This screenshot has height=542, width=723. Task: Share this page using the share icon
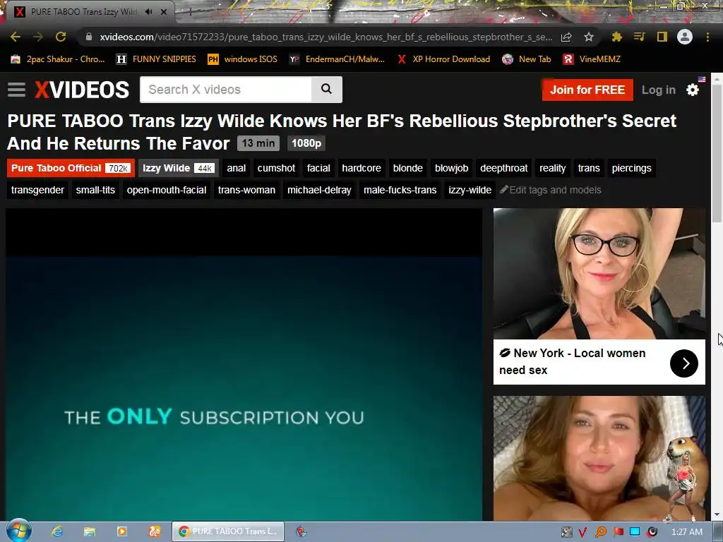(566, 37)
